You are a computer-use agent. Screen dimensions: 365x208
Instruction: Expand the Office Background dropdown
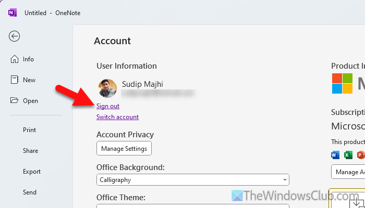coord(285,180)
